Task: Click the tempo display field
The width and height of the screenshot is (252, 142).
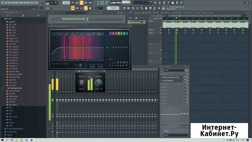Action: 66,3
